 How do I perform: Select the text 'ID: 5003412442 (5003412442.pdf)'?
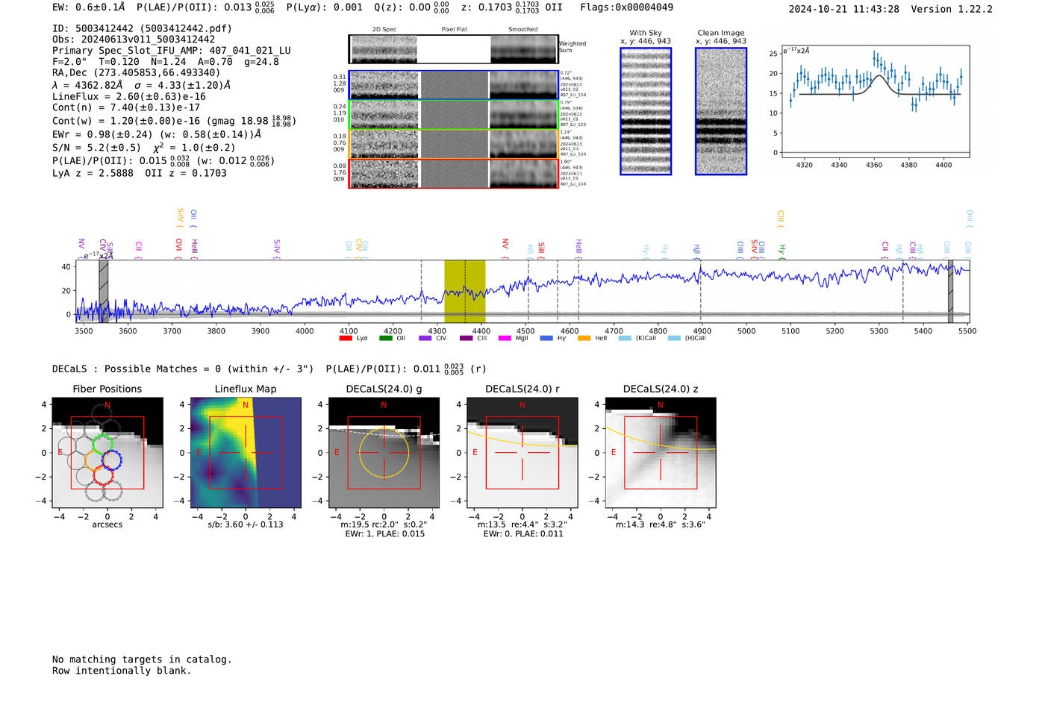coord(142,28)
